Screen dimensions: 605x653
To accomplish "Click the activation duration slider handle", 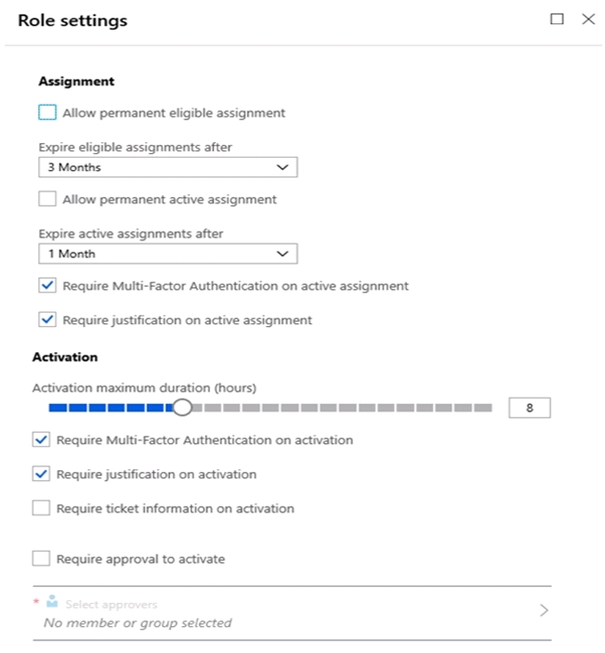I will click(x=182, y=407).
